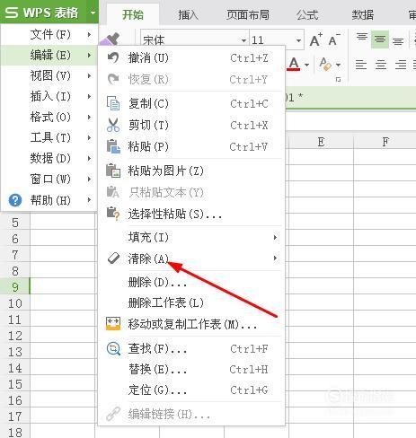Open the font color dropdown arrow
The height and width of the screenshot is (438, 416).
pos(306,65)
